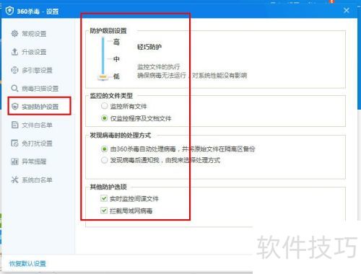Viewport: 361px width, 274px height.
Task: Close the 360杀毒 settings window
Action: [347, 10]
